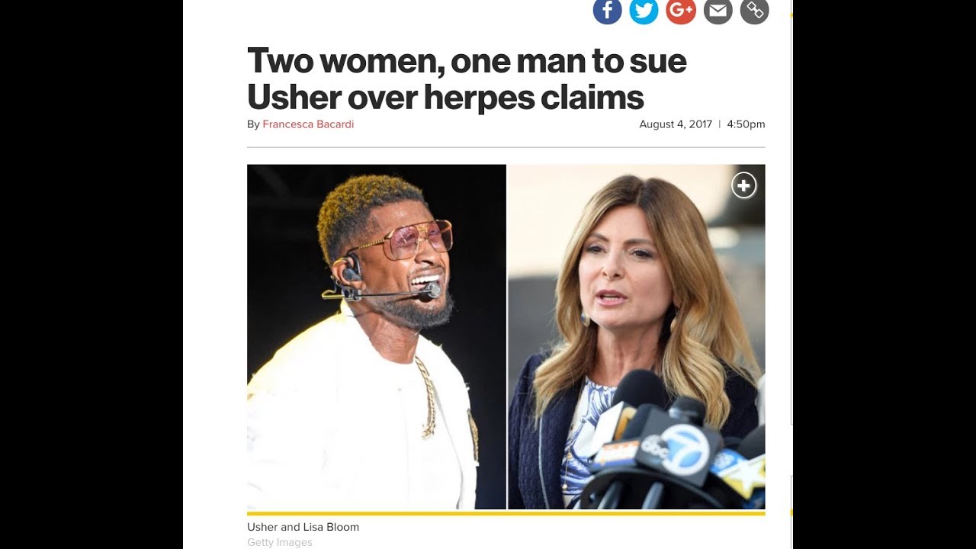Enlarge the photo with the plus icon
This screenshot has height=549, width=976.
744,185
